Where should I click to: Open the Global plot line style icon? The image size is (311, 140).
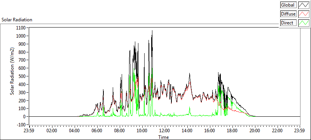pyautogui.click(x=304, y=5)
